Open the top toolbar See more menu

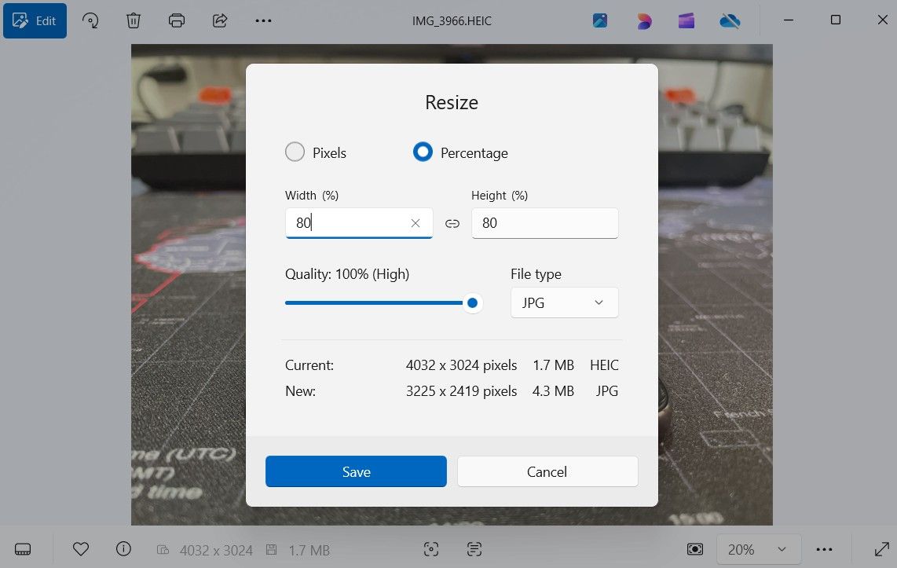coord(264,20)
